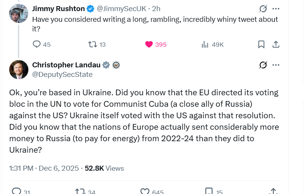Click Christopher Landau's verified badge
Image resolution: width=304 pixels, height=194 pixels.
point(106,65)
